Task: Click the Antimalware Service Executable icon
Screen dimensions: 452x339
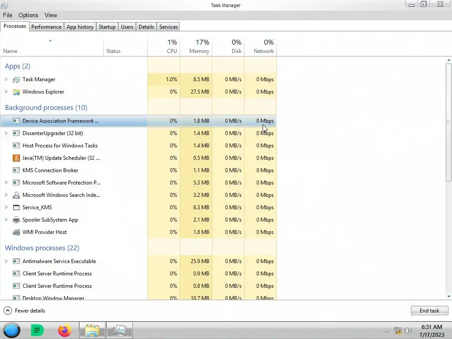Action: [x=16, y=261]
